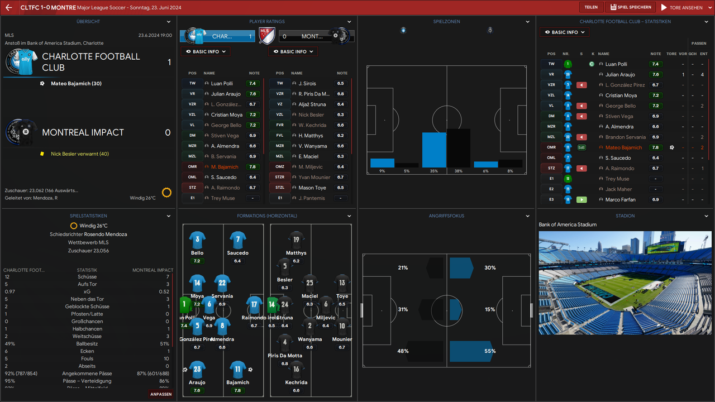Open the Stadion panel dropdown
This screenshot has height=402, width=715.
coord(707,216)
